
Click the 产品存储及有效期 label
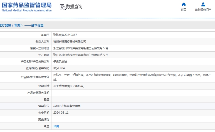(38, 93)
